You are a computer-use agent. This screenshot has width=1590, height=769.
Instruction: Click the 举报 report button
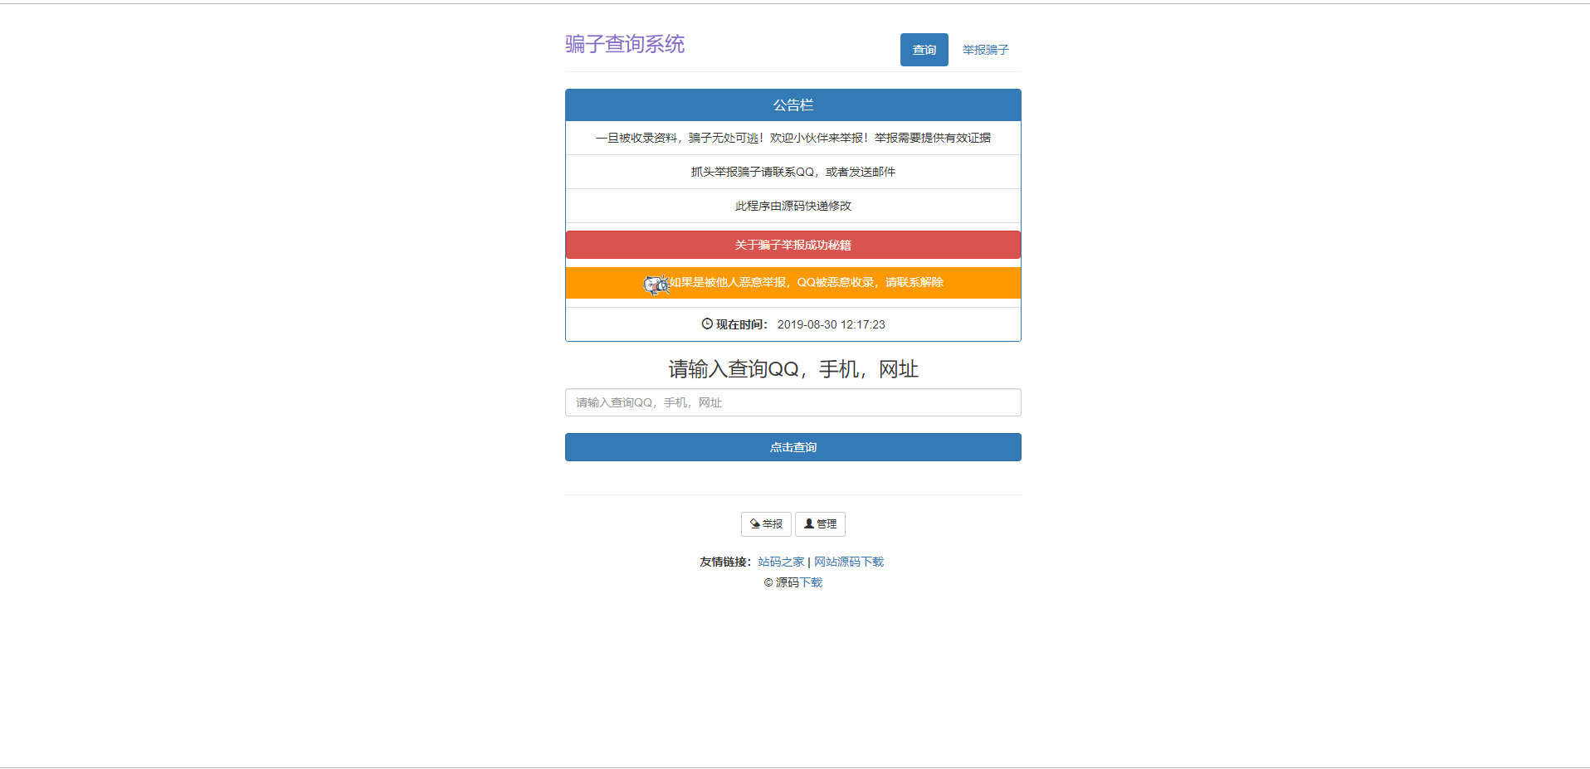765,523
